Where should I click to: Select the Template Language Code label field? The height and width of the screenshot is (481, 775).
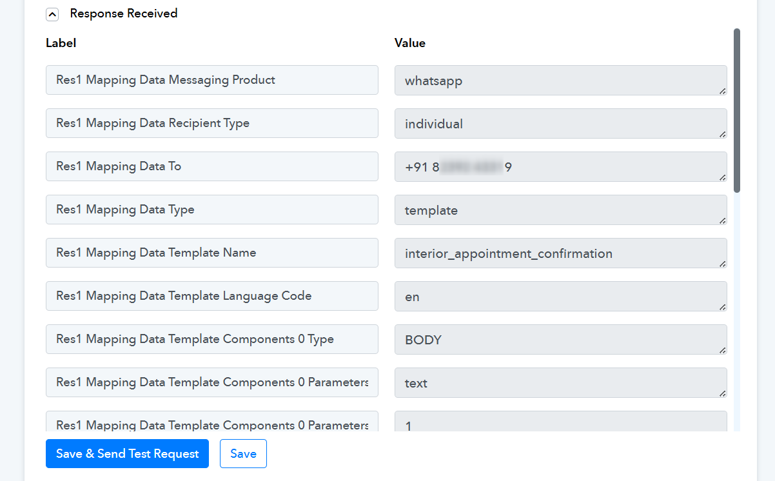tap(212, 296)
